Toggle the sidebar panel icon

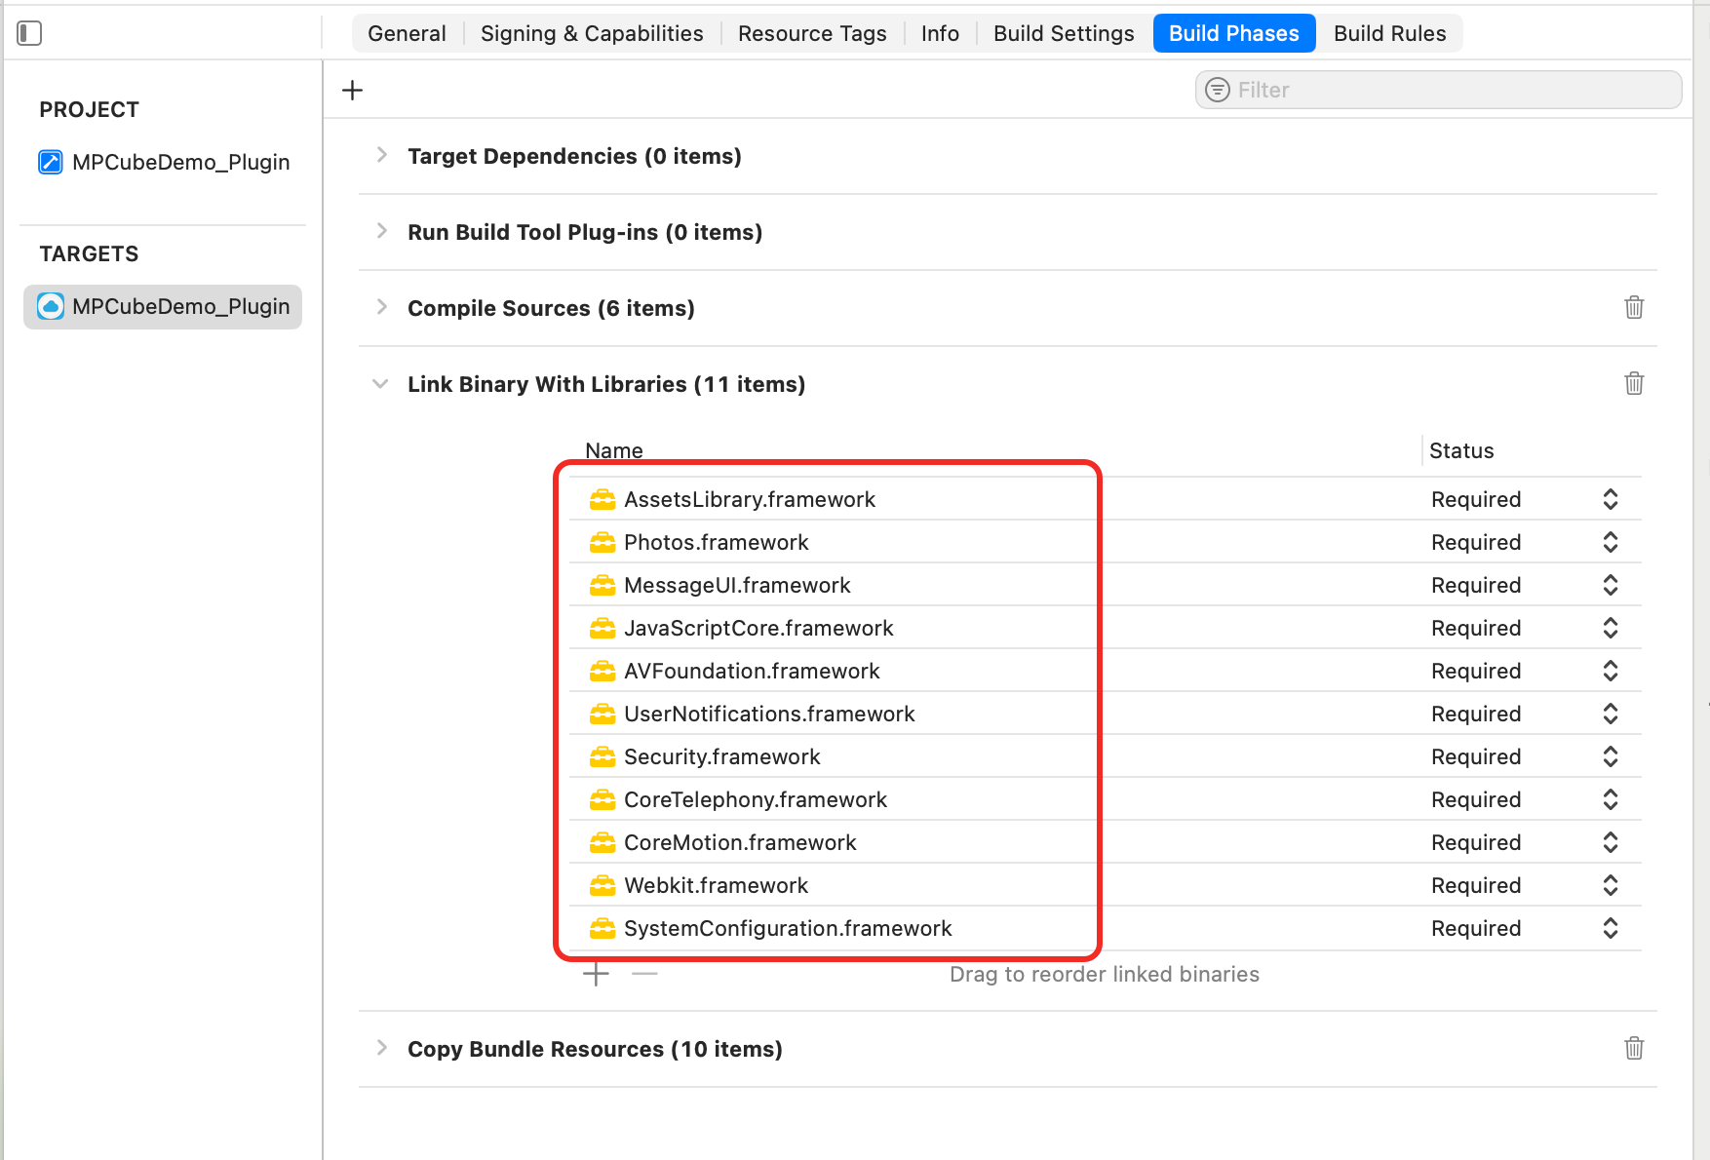(29, 33)
